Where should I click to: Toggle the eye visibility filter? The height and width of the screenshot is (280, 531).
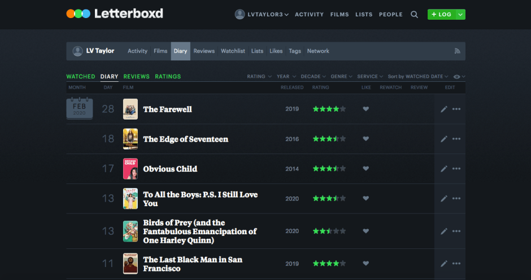pyautogui.click(x=457, y=77)
